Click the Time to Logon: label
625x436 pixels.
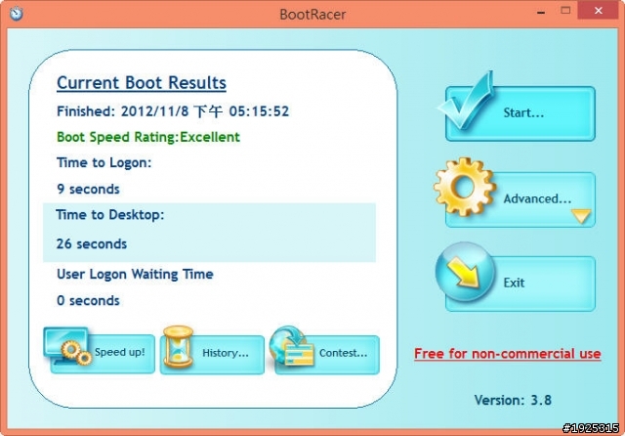(x=104, y=162)
